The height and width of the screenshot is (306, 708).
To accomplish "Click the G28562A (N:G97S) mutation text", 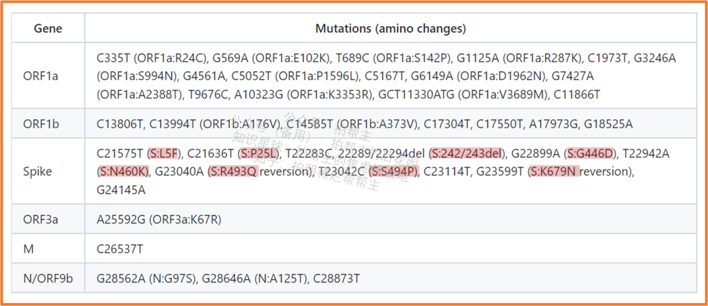I will (145, 278).
